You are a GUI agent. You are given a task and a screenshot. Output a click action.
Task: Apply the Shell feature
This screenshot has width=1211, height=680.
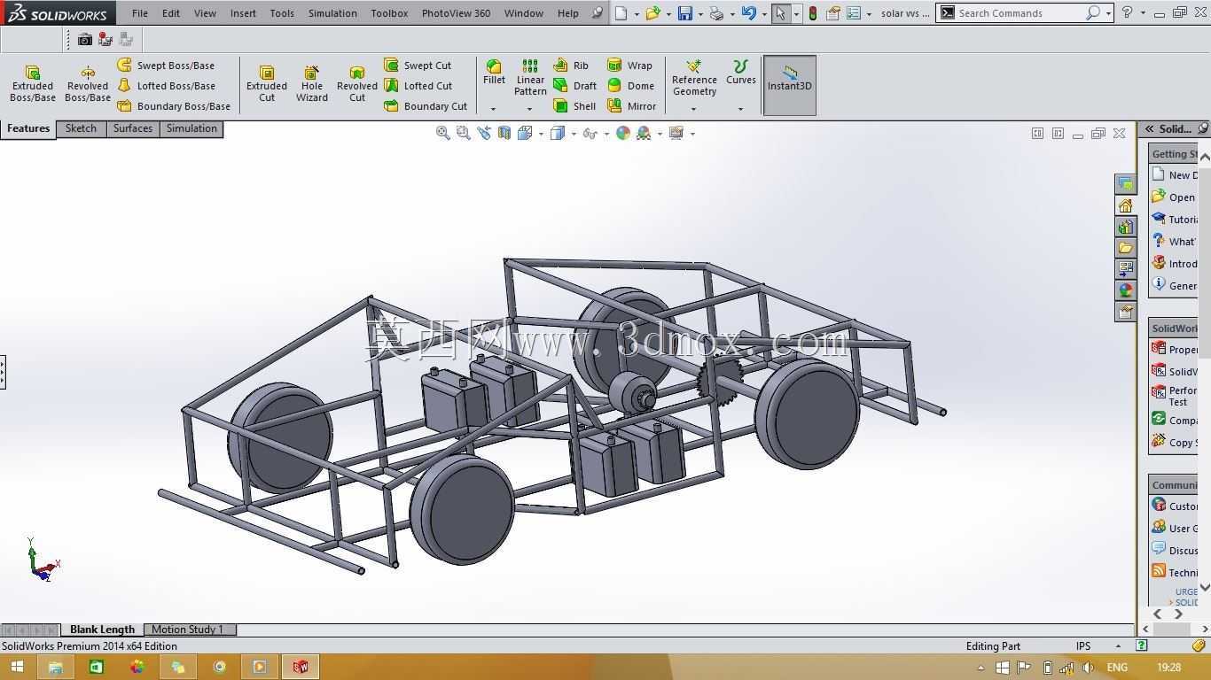574,106
